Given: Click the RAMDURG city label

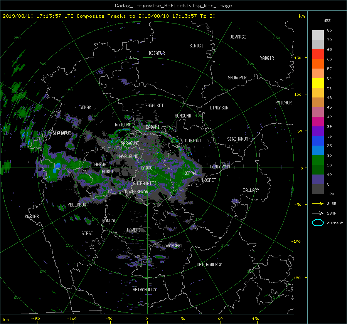Looking at the screenshot, I should pyautogui.click(x=123, y=125).
